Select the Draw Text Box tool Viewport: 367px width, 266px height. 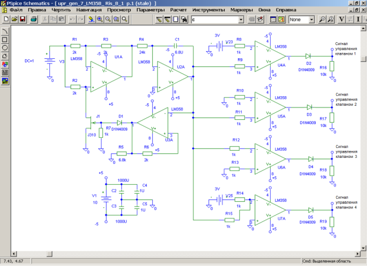[5, 72]
